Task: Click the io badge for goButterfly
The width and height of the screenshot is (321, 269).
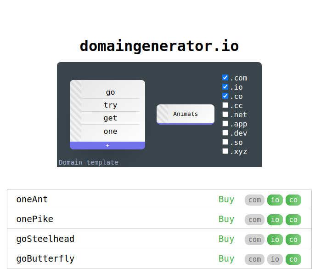Action: click(275, 259)
